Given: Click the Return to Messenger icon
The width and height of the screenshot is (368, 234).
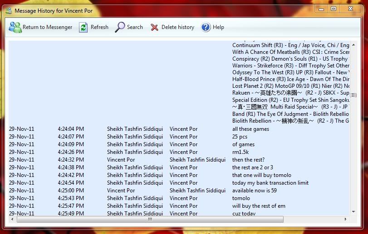Looking at the screenshot, I should click(x=15, y=27).
